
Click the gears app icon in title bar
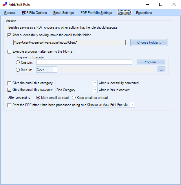5,5
